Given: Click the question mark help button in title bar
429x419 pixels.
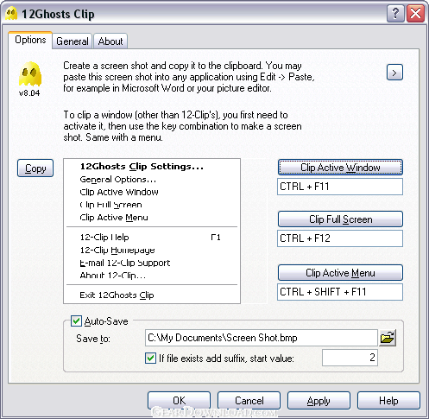Looking at the screenshot, I should [395, 13].
